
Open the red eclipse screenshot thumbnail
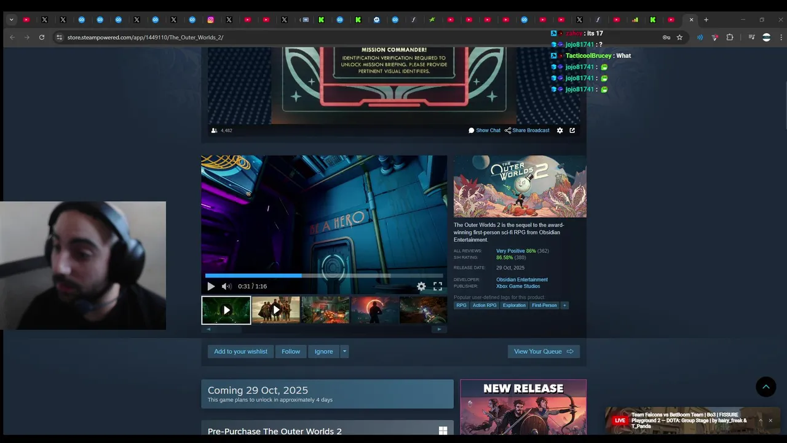point(374,310)
